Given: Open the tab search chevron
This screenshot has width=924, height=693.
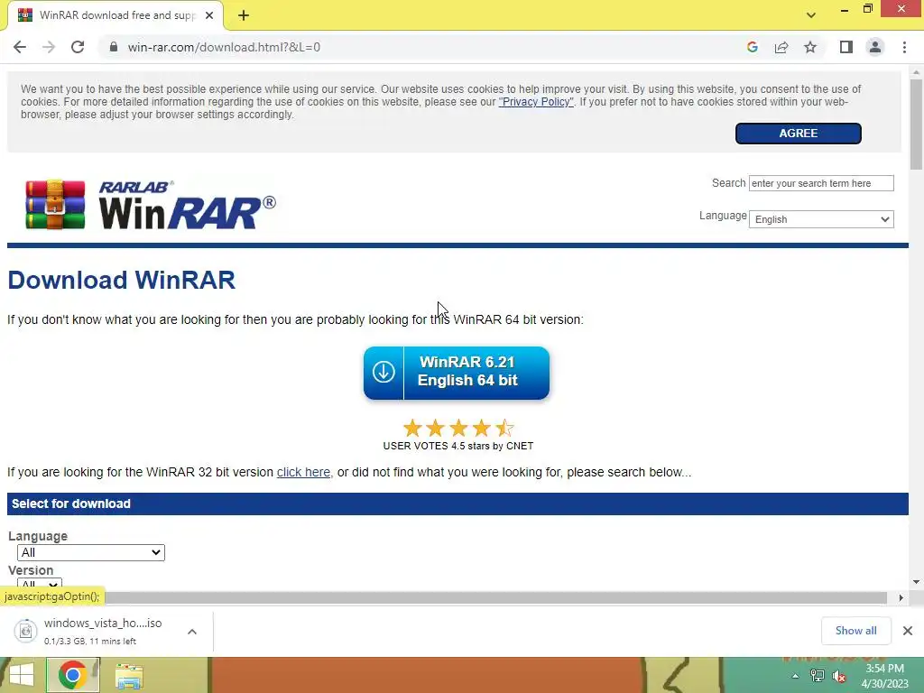Looking at the screenshot, I should [x=811, y=15].
